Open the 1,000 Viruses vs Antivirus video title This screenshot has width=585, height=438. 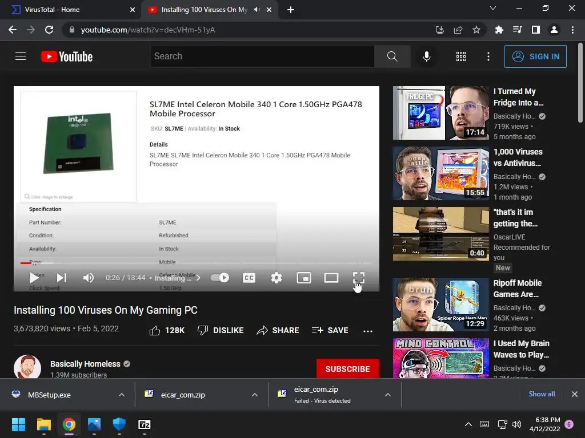pyautogui.click(x=518, y=157)
